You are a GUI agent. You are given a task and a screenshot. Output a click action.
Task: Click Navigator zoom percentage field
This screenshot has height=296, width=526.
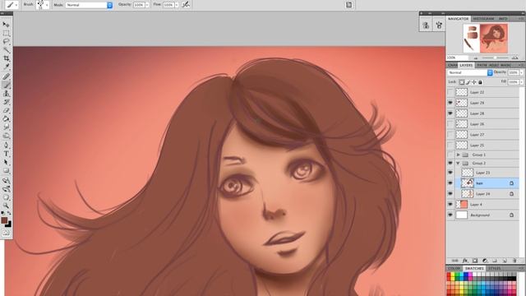(x=457, y=58)
